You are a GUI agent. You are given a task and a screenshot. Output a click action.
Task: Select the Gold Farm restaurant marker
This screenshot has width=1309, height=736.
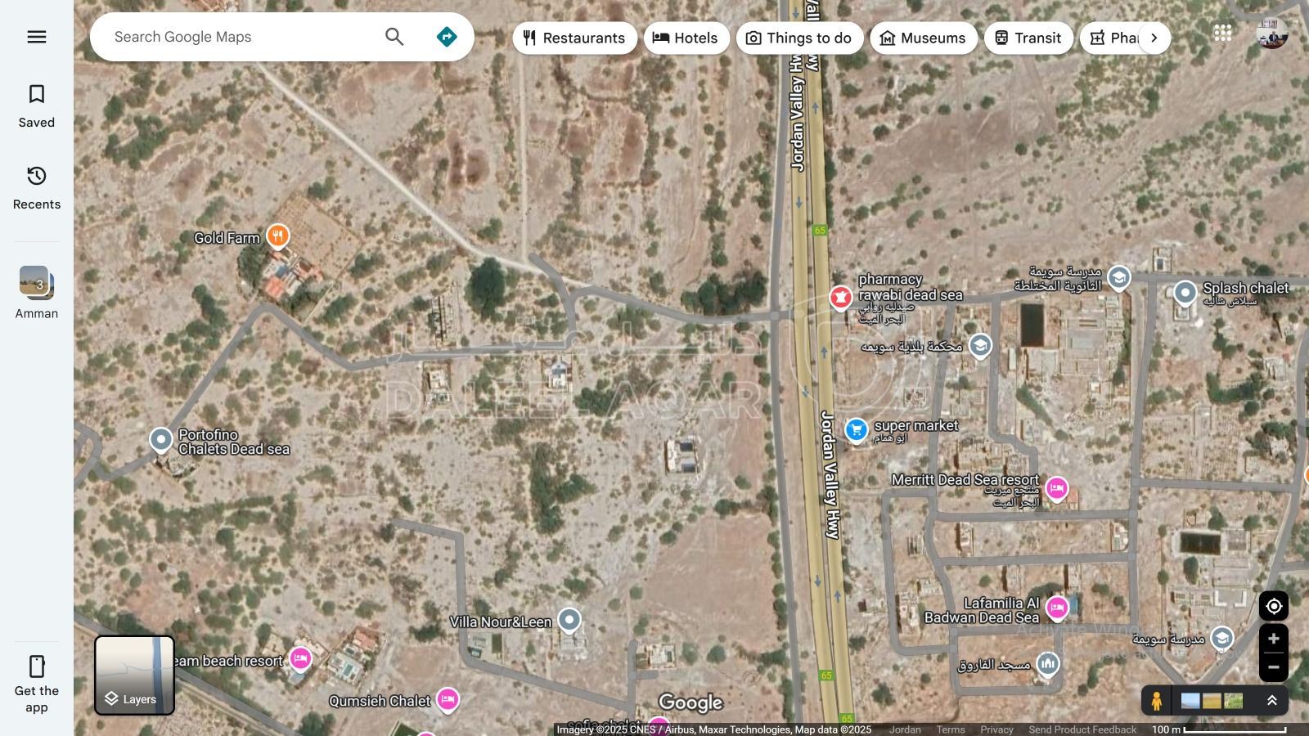click(x=278, y=237)
